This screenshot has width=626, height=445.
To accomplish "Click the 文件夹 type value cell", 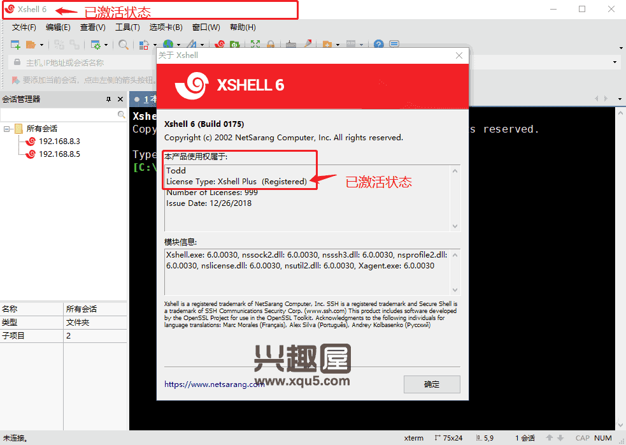I will tap(95, 322).
